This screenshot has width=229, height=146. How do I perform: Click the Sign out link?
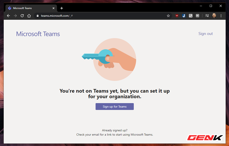(205, 34)
